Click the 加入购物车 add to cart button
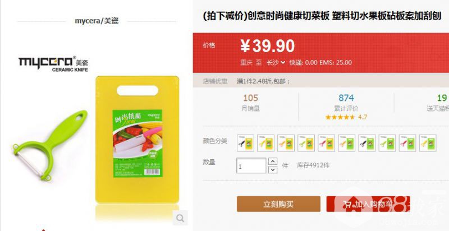Screen dimensions: 449x231 coord(368,204)
